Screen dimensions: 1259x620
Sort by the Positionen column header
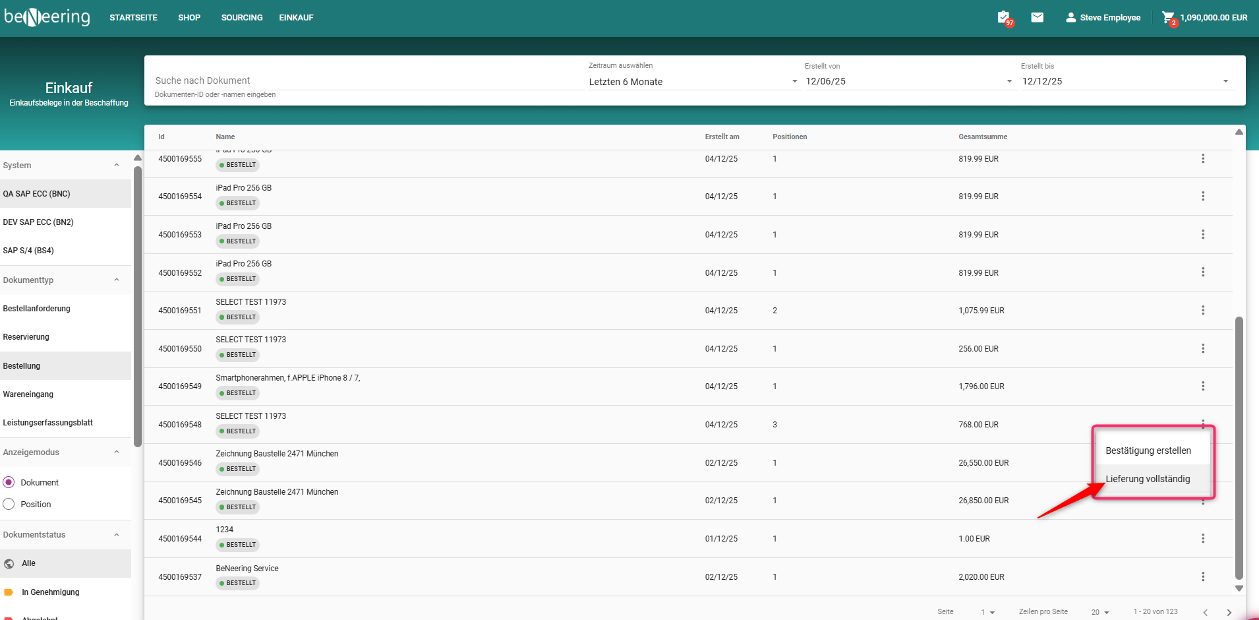pos(790,137)
